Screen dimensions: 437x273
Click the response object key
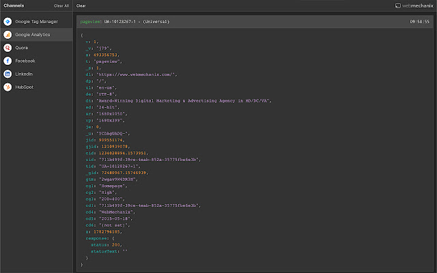coord(96,238)
